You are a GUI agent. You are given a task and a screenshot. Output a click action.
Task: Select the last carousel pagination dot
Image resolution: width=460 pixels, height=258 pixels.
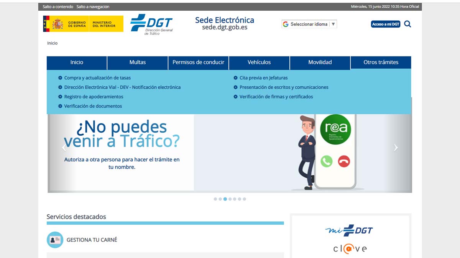(244, 199)
